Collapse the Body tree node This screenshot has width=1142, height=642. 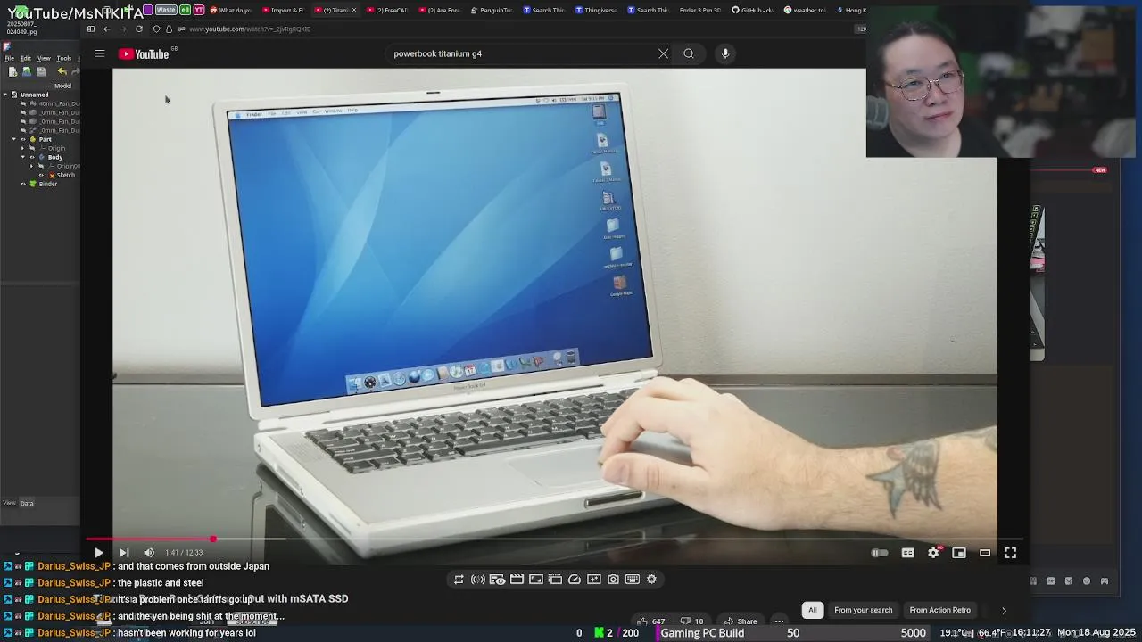coord(23,157)
